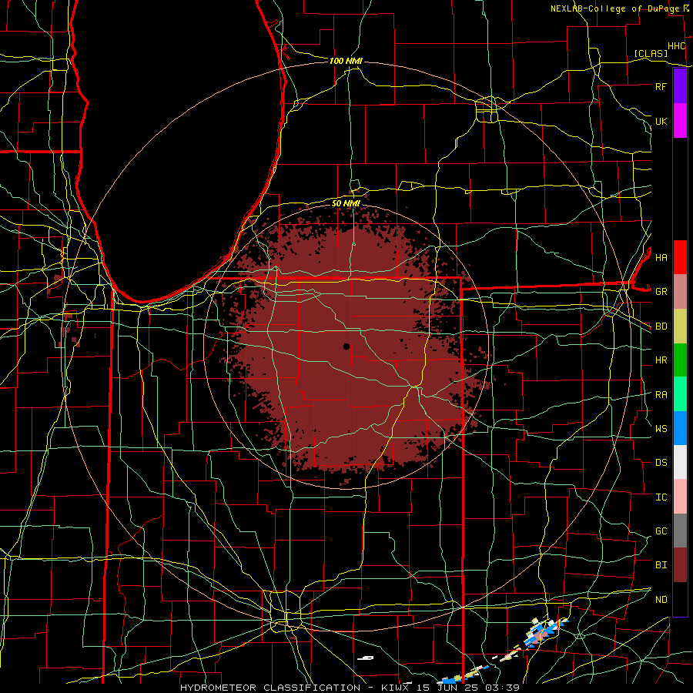Click the ND legend label
The image size is (693, 693).
(x=661, y=600)
